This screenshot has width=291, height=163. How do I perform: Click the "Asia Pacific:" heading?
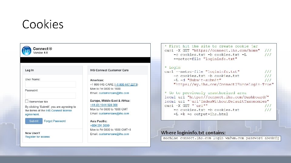pos(99,121)
